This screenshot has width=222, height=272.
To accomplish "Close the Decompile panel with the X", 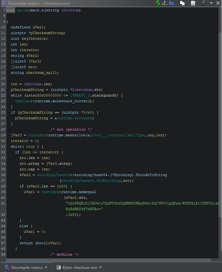I will tap(218, 3).
